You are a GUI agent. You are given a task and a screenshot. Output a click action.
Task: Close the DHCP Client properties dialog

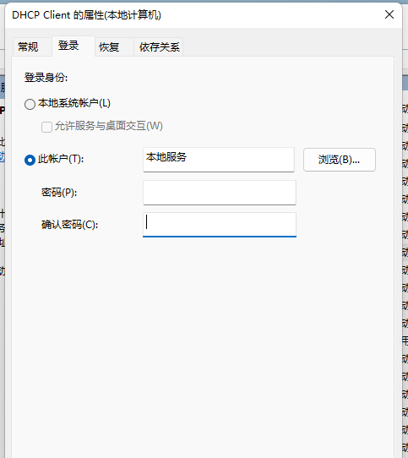point(389,14)
